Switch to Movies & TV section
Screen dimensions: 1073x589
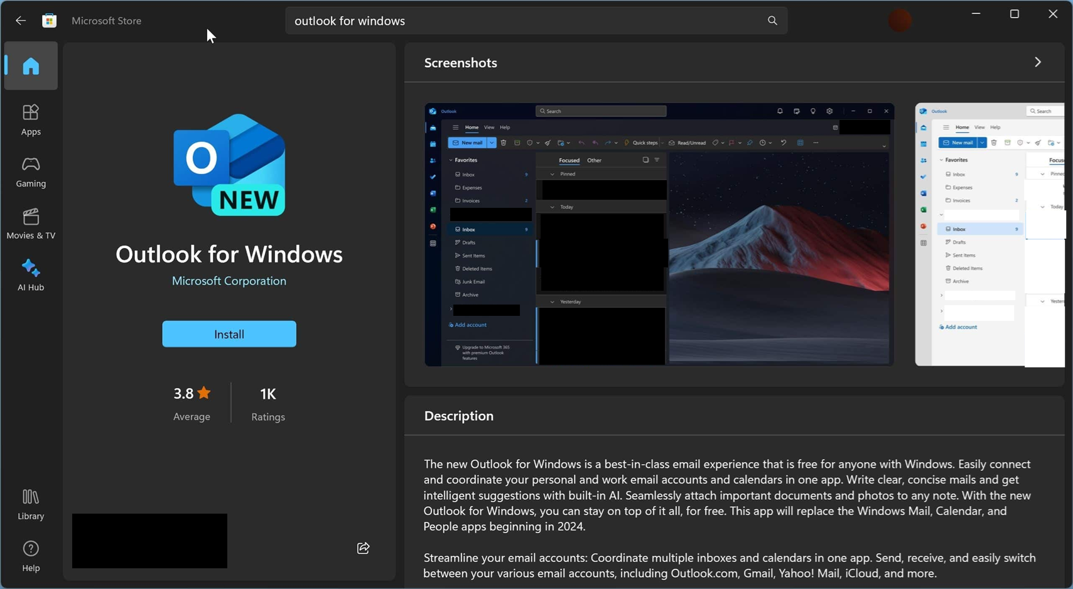[31, 224]
